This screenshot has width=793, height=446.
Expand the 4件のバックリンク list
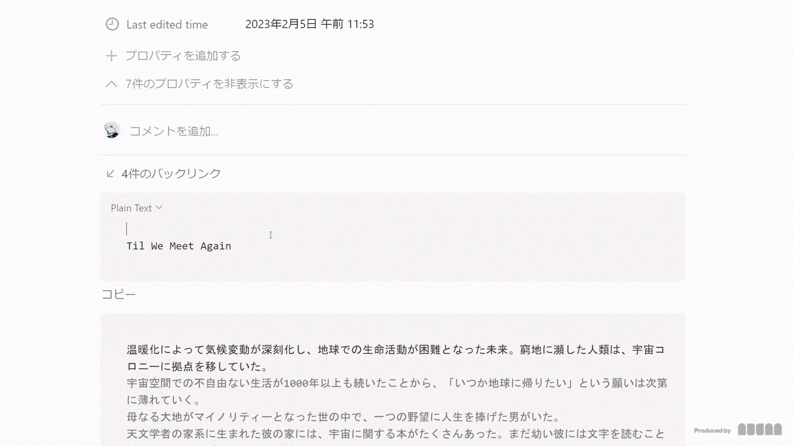pyautogui.click(x=171, y=173)
